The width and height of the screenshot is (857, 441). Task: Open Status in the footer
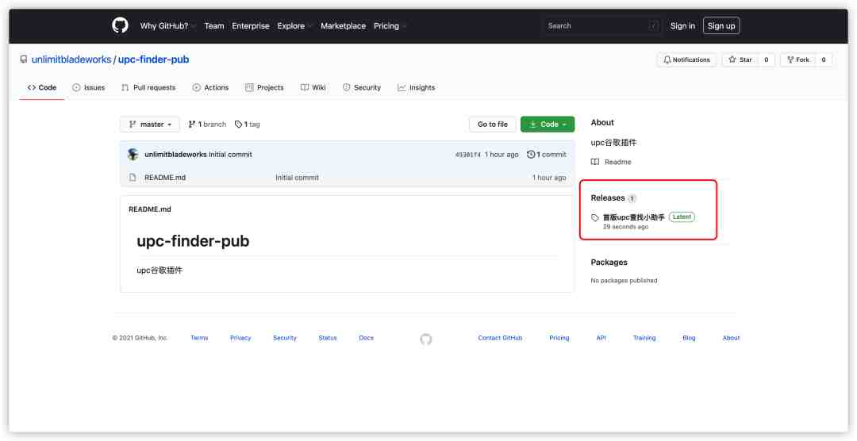pos(328,338)
